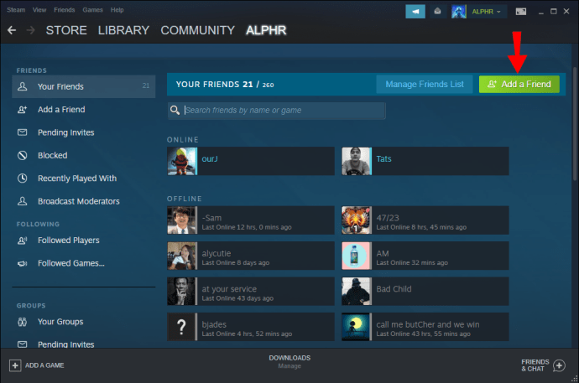This screenshot has width=579, height=383.
Task: Open Broadcast Moderators page
Action: coord(79,201)
